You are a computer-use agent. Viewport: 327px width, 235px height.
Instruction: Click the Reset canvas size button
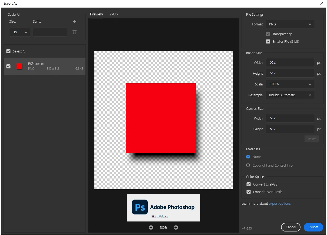(x=312, y=139)
